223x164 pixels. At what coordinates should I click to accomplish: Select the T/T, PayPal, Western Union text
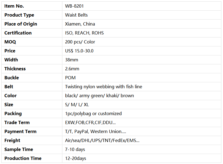pyautogui.click(x=95, y=131)
